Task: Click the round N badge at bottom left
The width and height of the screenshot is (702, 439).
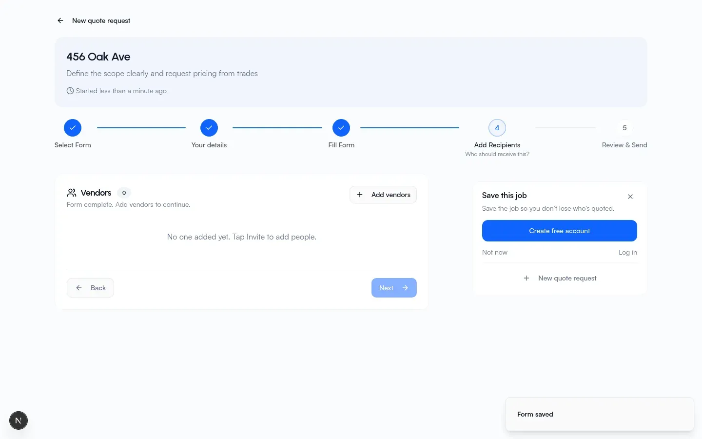Action: click(19, 420)
